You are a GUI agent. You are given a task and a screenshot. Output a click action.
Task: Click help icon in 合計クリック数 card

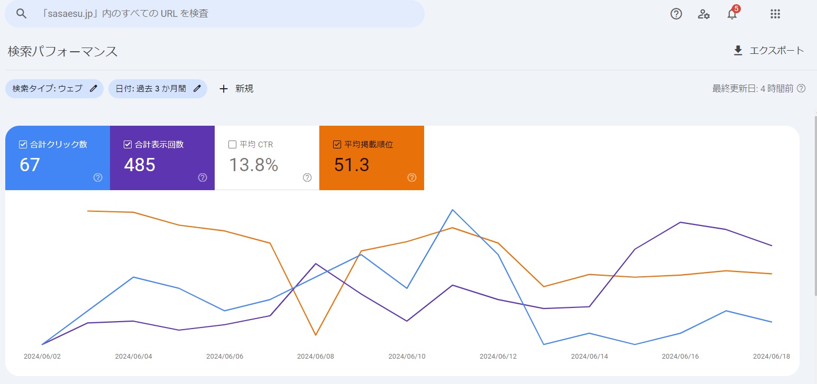tap(98, 177)
